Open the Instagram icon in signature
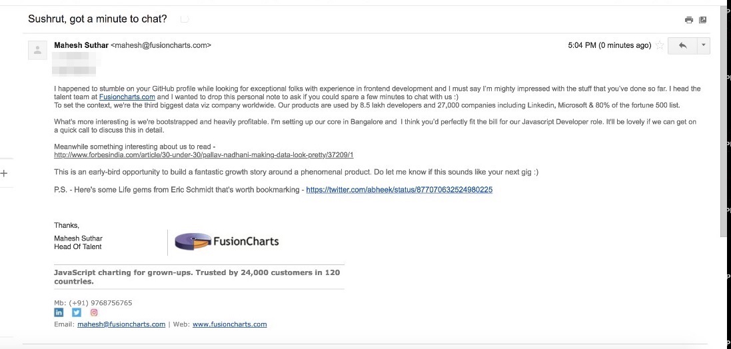731x349 pixels. 94,312
